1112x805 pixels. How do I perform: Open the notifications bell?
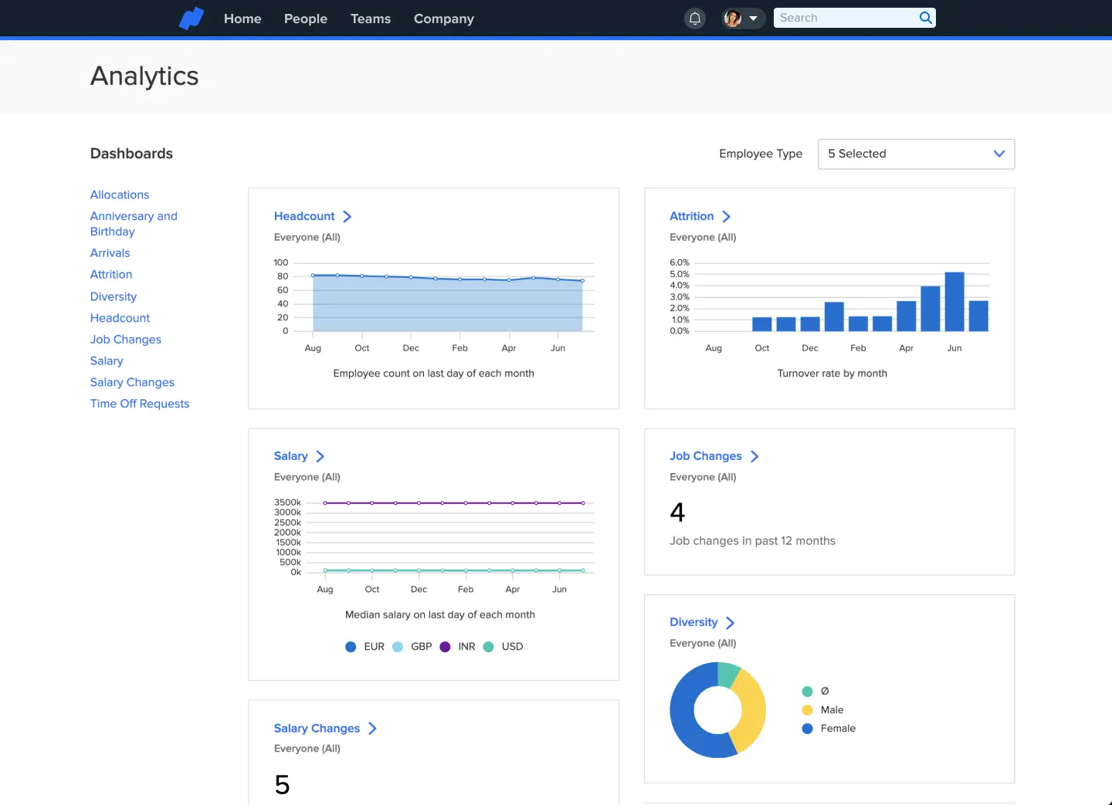coord(695,19)
